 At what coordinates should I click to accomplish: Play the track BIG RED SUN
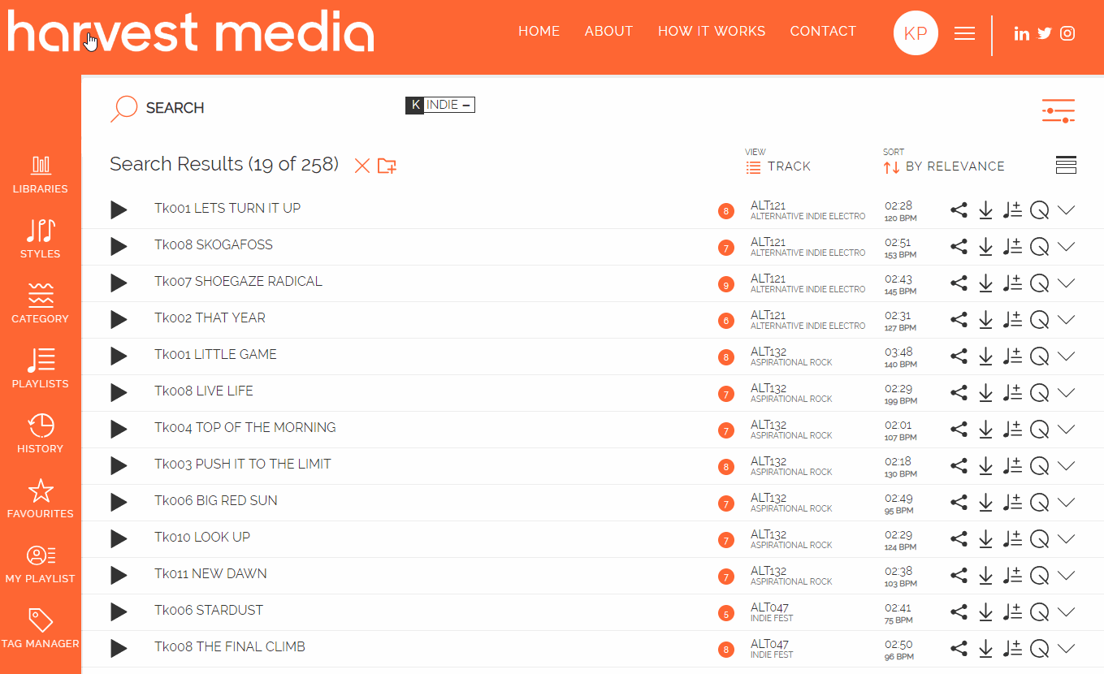coord(119,503)
